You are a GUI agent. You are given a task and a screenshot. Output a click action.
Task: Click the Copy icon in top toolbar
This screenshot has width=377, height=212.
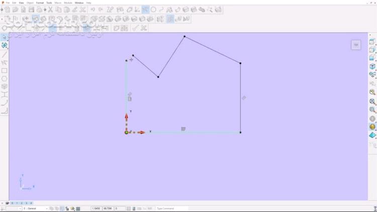tap(58, 10)
